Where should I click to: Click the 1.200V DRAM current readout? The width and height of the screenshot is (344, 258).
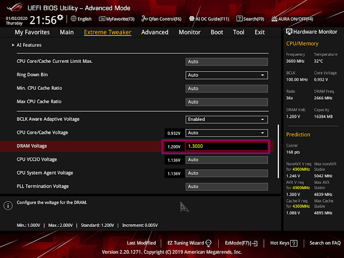[174, 147]
